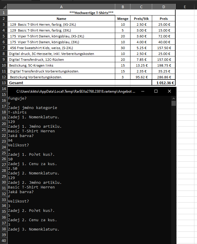
Task: Click the 'Preis/Stk' header cell
Action: [141, 18]
